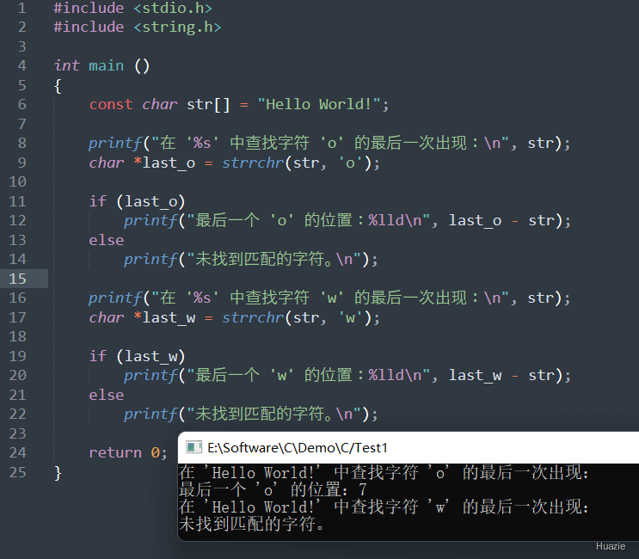
Task: Click the else keyword on line 21
Action: tap(107, 395)
